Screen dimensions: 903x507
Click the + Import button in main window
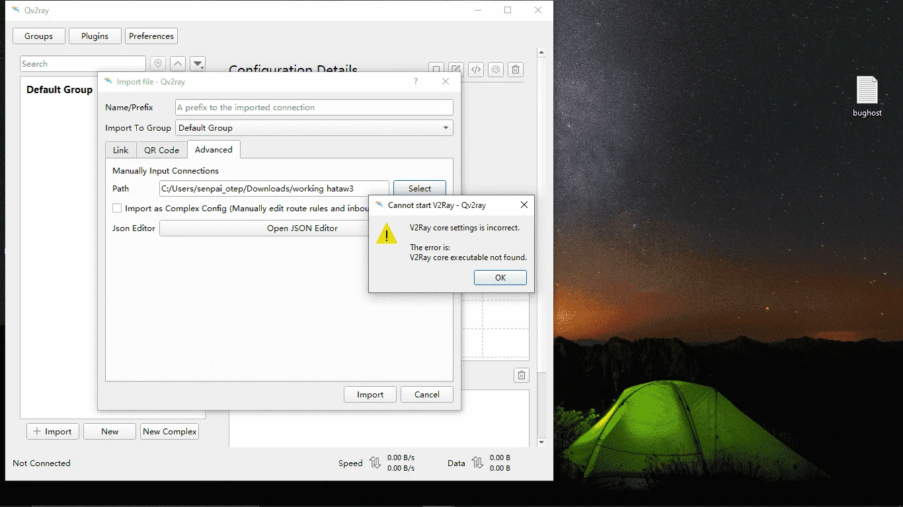point(53,431)
